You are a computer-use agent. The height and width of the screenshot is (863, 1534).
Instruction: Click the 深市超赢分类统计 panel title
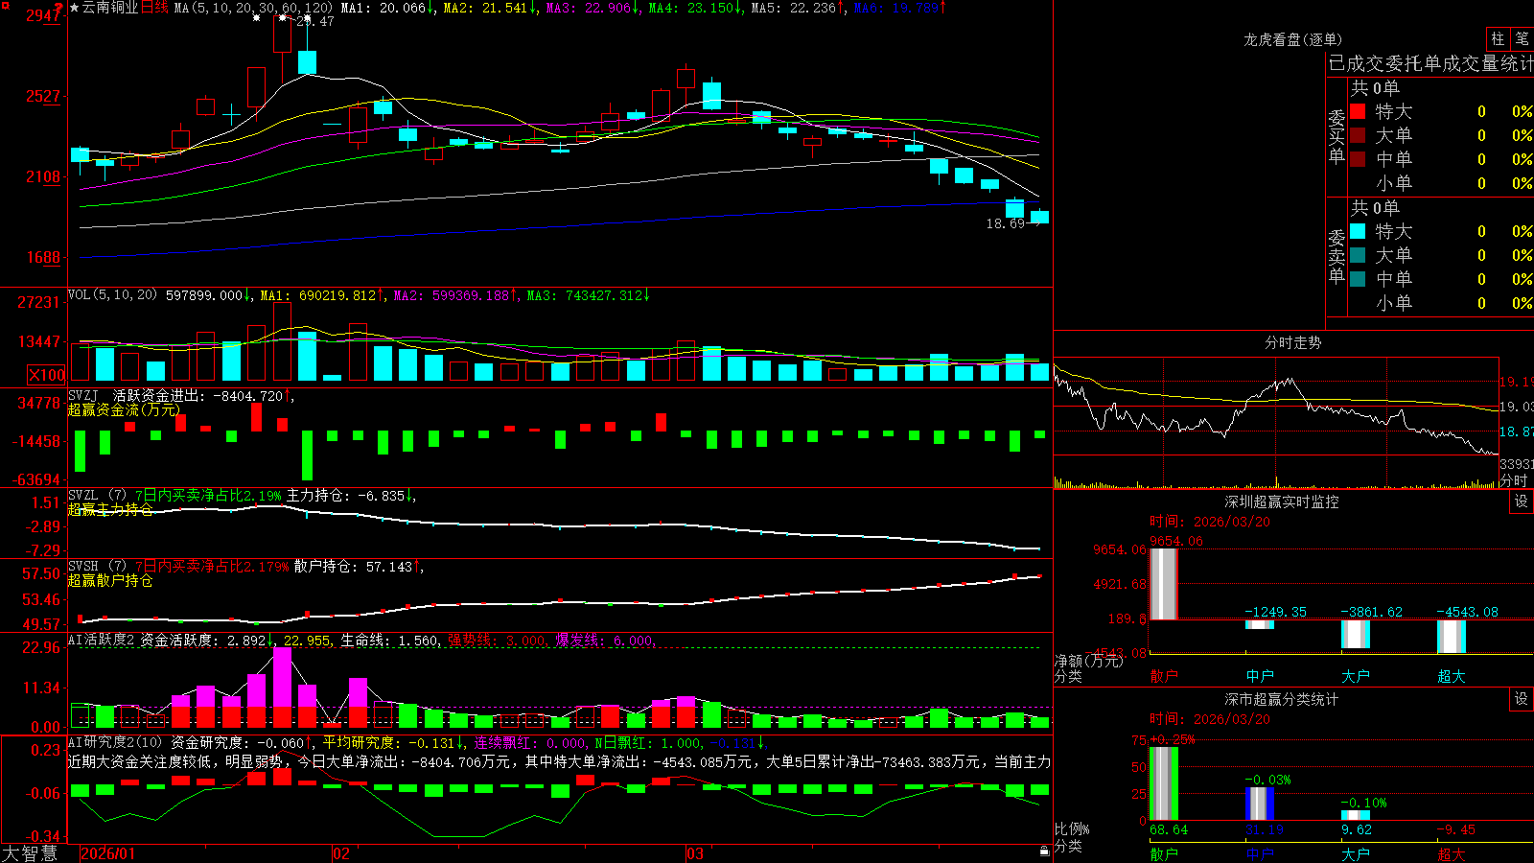pos(1282,699)
